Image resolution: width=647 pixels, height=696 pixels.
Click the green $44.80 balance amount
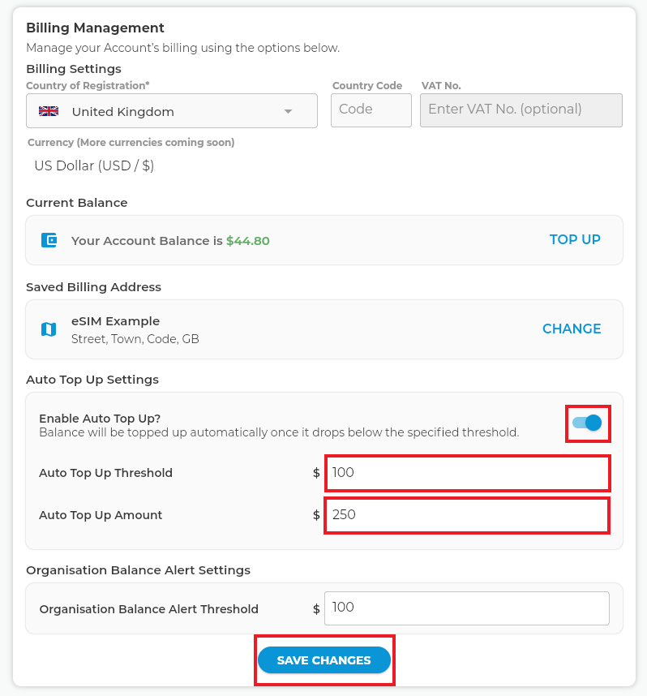(x=247, y=241)
